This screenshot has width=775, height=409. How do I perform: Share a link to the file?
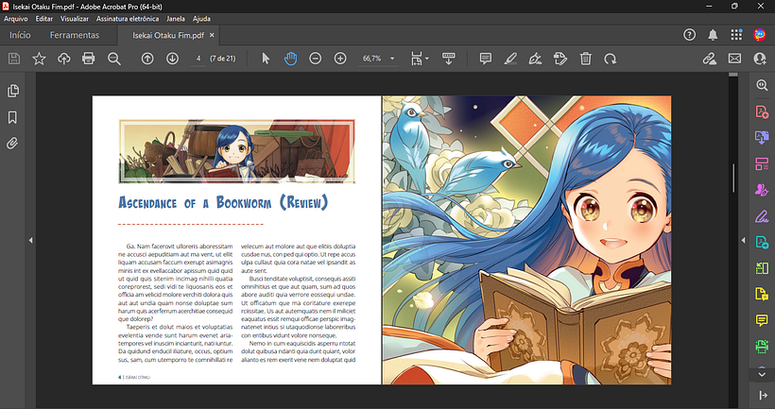[710, 59]
